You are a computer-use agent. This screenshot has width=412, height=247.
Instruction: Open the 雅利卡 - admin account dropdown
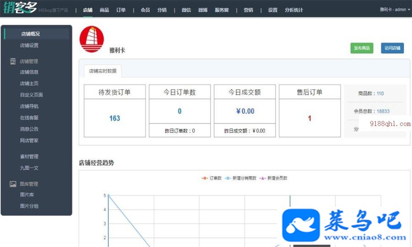pyautogui.click(x=395, y=10)
